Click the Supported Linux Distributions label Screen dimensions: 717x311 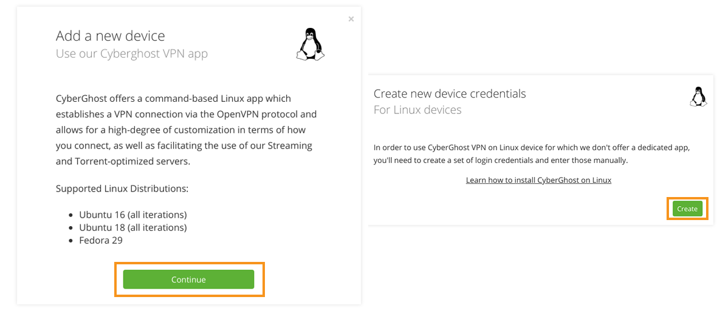click(x=122, y=188)
